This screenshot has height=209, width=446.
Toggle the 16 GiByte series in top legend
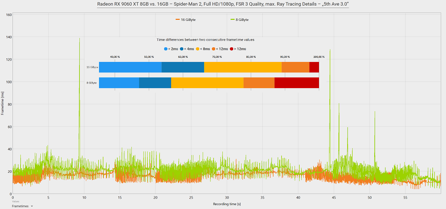click(x=186, y=20)
